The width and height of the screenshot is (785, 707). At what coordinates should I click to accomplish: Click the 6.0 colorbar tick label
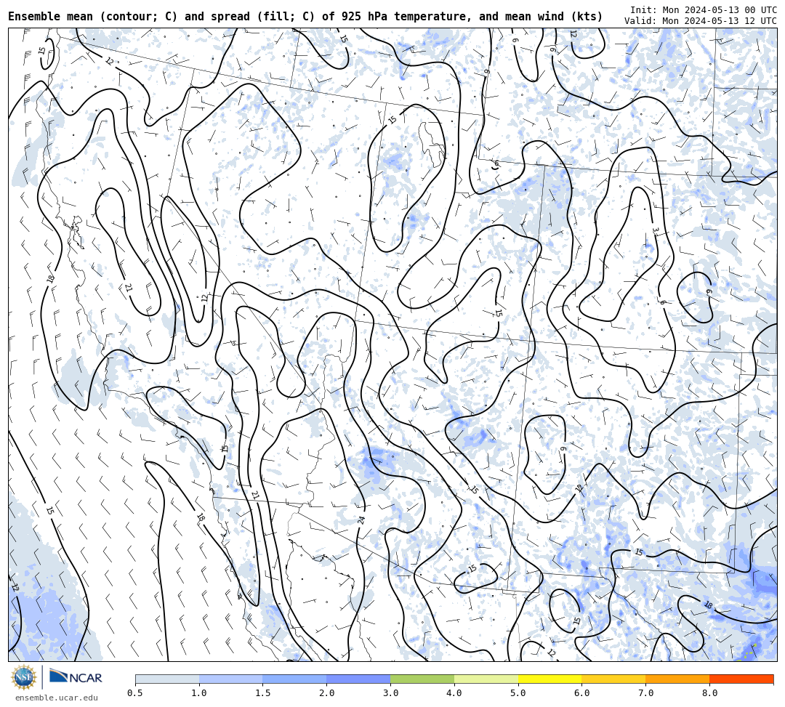pyautogui.click(x=581, y=693)
